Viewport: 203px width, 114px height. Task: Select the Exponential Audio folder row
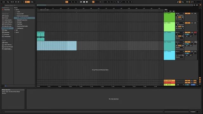[24, 26]
